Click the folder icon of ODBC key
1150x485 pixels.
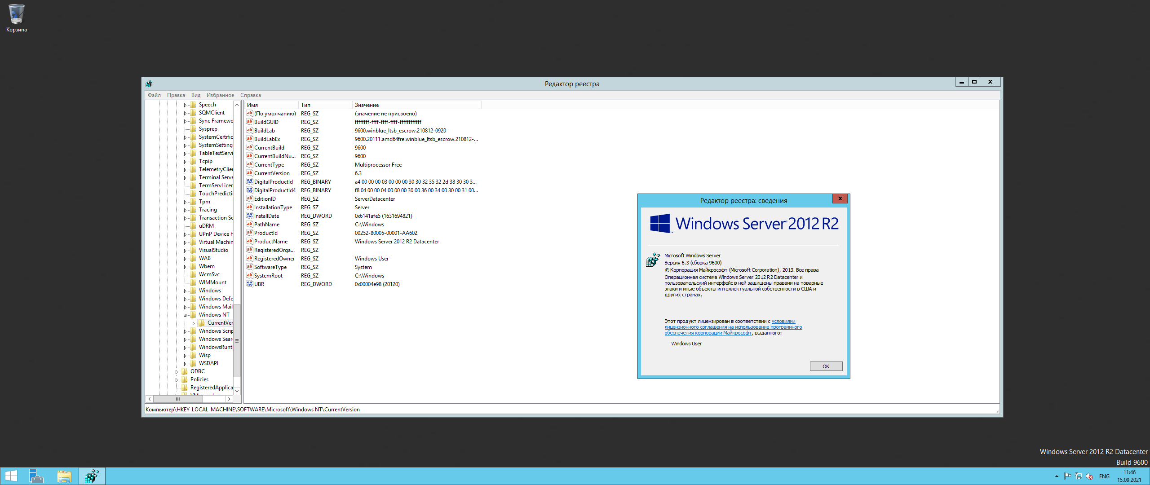[x=185, y=371]
